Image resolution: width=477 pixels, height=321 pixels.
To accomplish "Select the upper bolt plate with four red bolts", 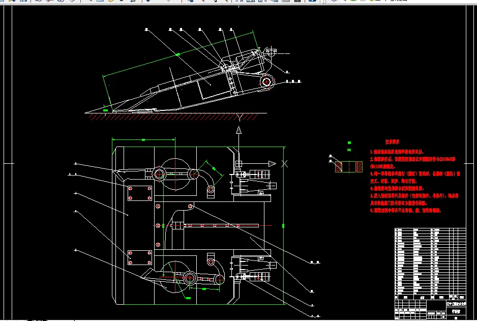I will [140, 193].
